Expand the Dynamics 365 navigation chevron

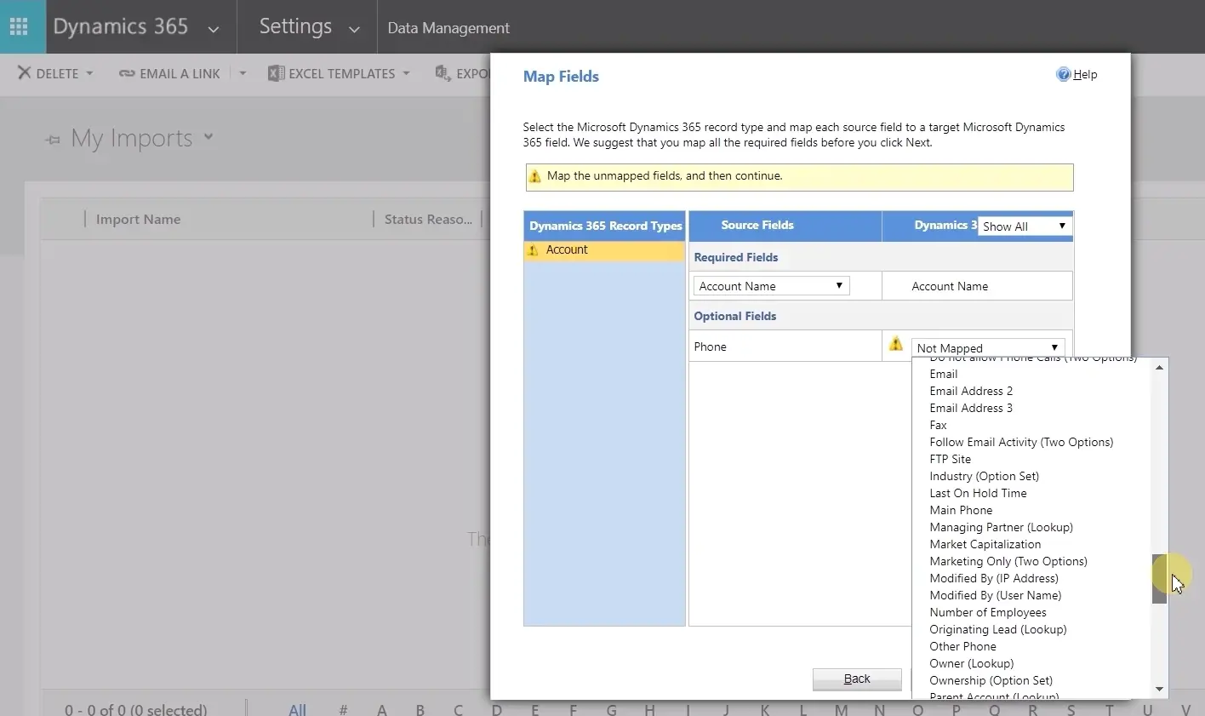[x=214, y=29]
